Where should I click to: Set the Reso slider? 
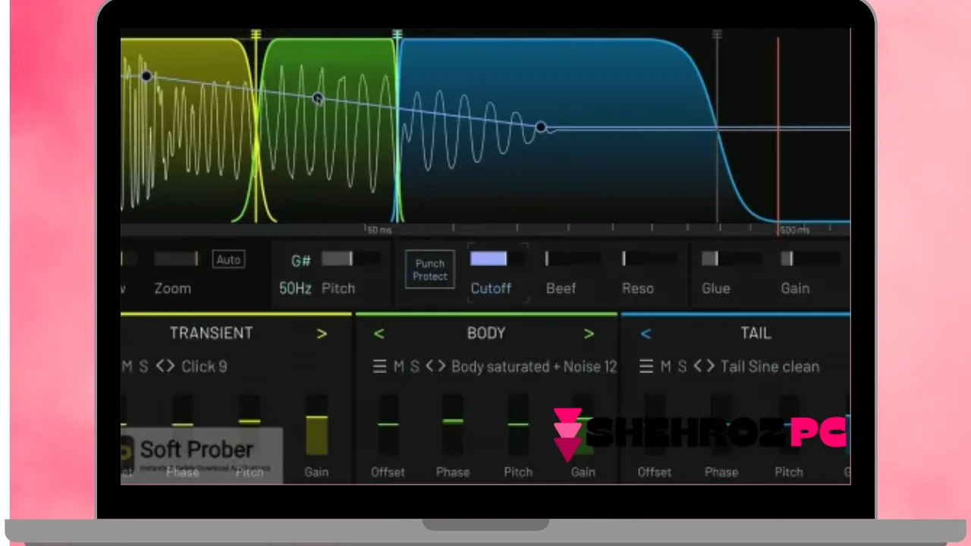click(650, 259)
